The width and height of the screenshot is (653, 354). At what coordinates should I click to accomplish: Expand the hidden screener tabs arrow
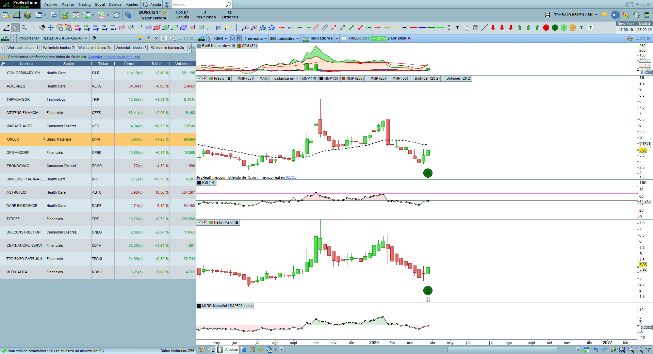(x=194, y=48)
